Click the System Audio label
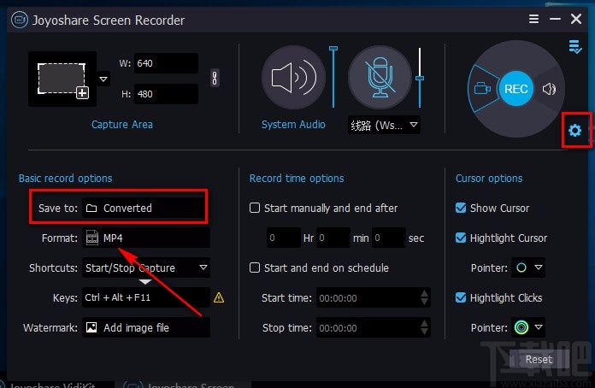The width and height of the screenshot is (595, 388). (293, 125)
